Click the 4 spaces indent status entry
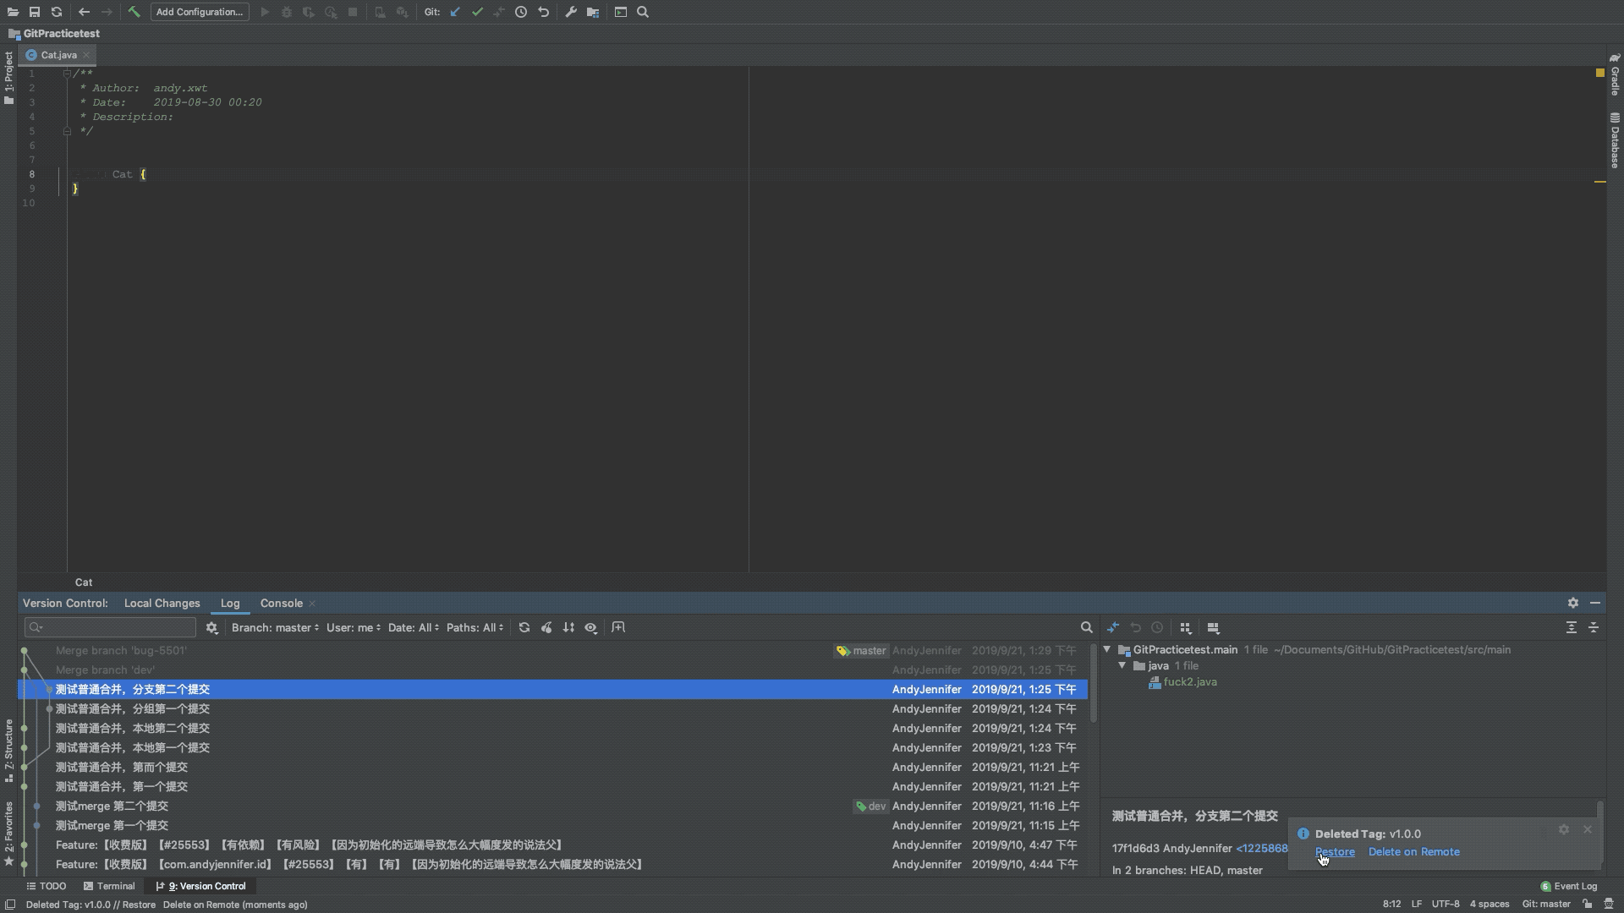The height and width of the screenshot is (913, 1624). click(1490, 904)
